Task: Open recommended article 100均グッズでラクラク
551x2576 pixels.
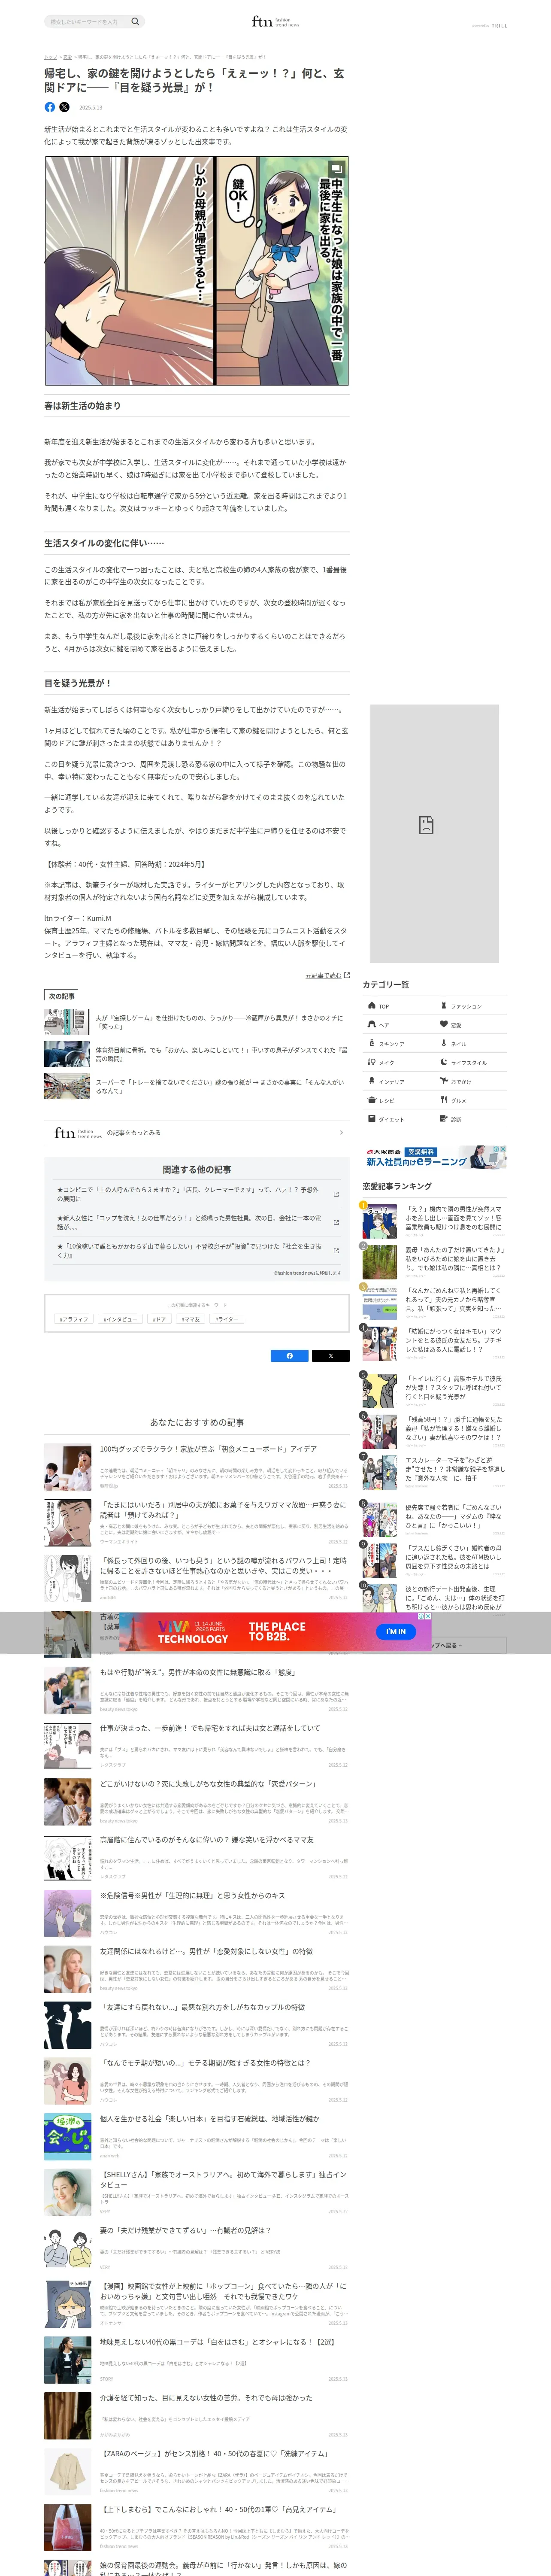Action: [x=197, y=1467]
